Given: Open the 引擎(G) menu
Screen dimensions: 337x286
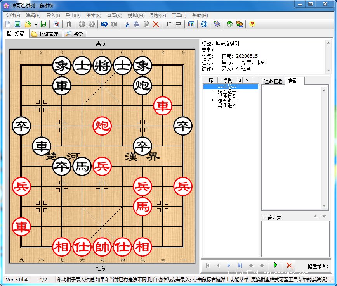Looking at the screenshot, I should coord(158,16).
